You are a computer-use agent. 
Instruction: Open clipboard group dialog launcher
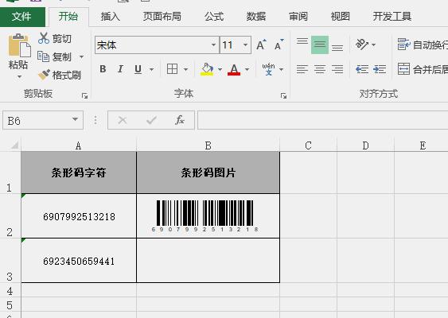tap(84, 96)
